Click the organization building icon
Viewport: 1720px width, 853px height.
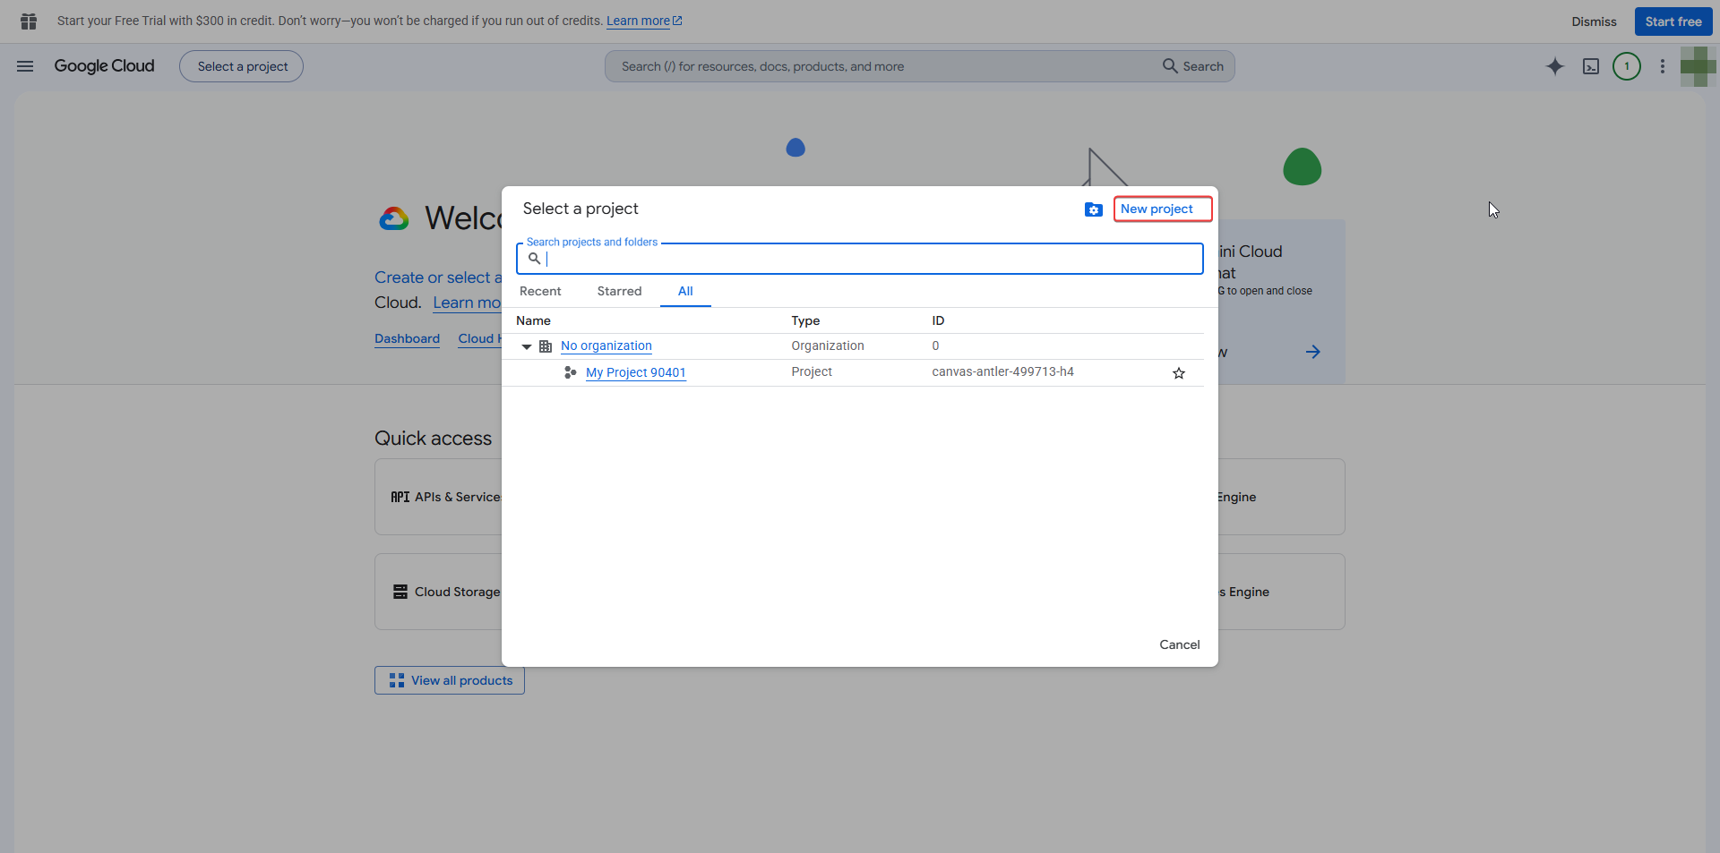(x=546, y=346)
